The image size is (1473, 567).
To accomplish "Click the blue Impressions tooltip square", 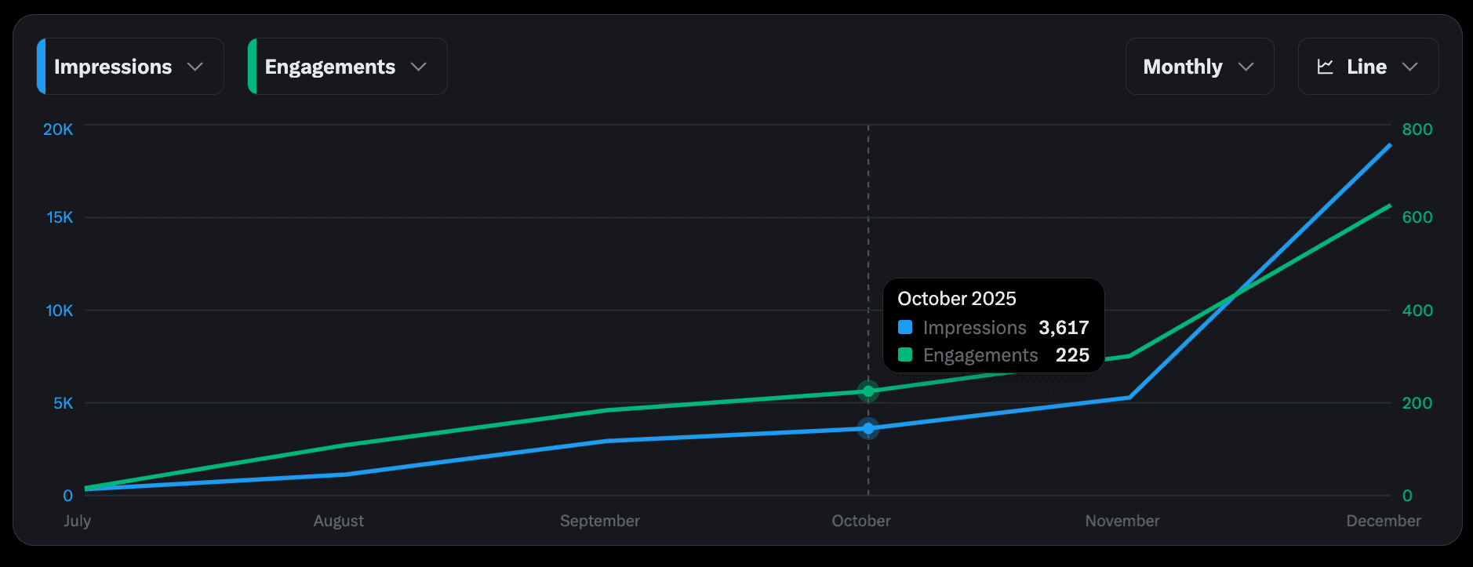I will [x=905, y=327].
